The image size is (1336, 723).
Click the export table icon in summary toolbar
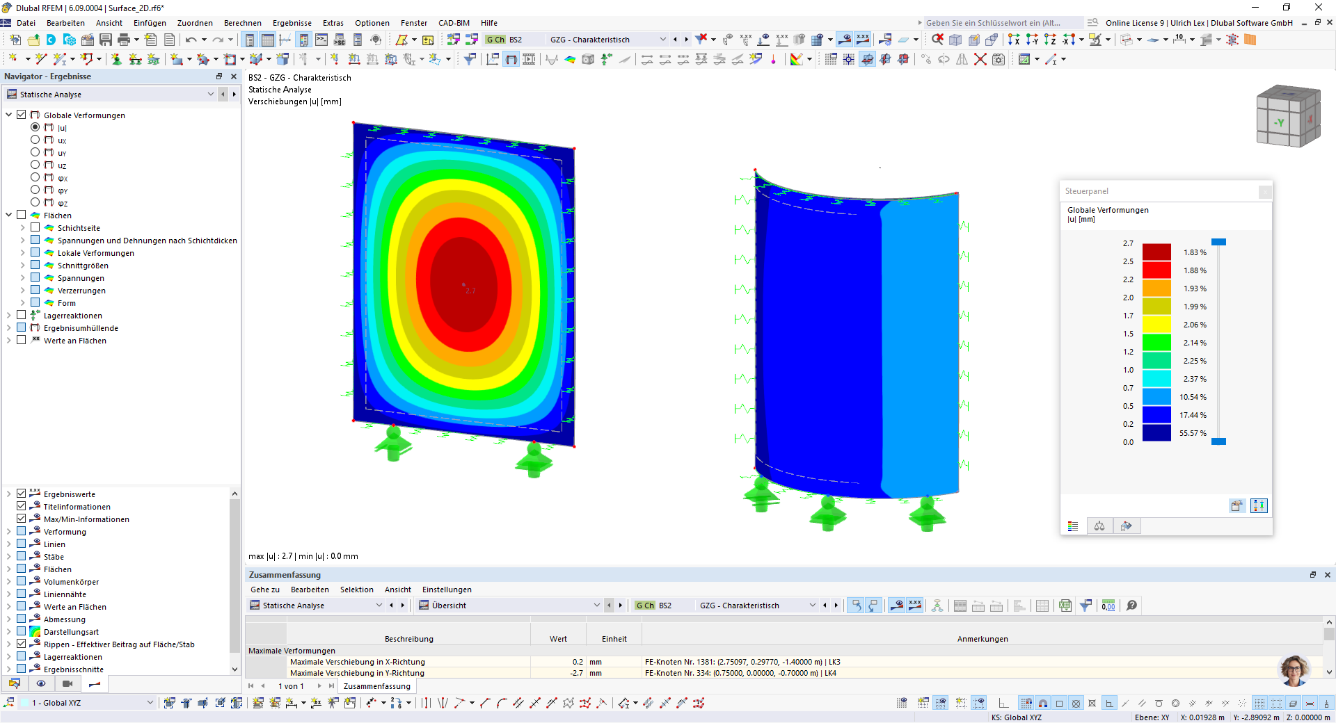point(1065,606)
